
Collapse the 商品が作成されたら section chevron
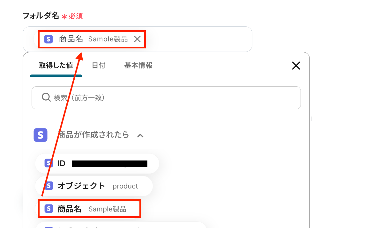(140, 136)
